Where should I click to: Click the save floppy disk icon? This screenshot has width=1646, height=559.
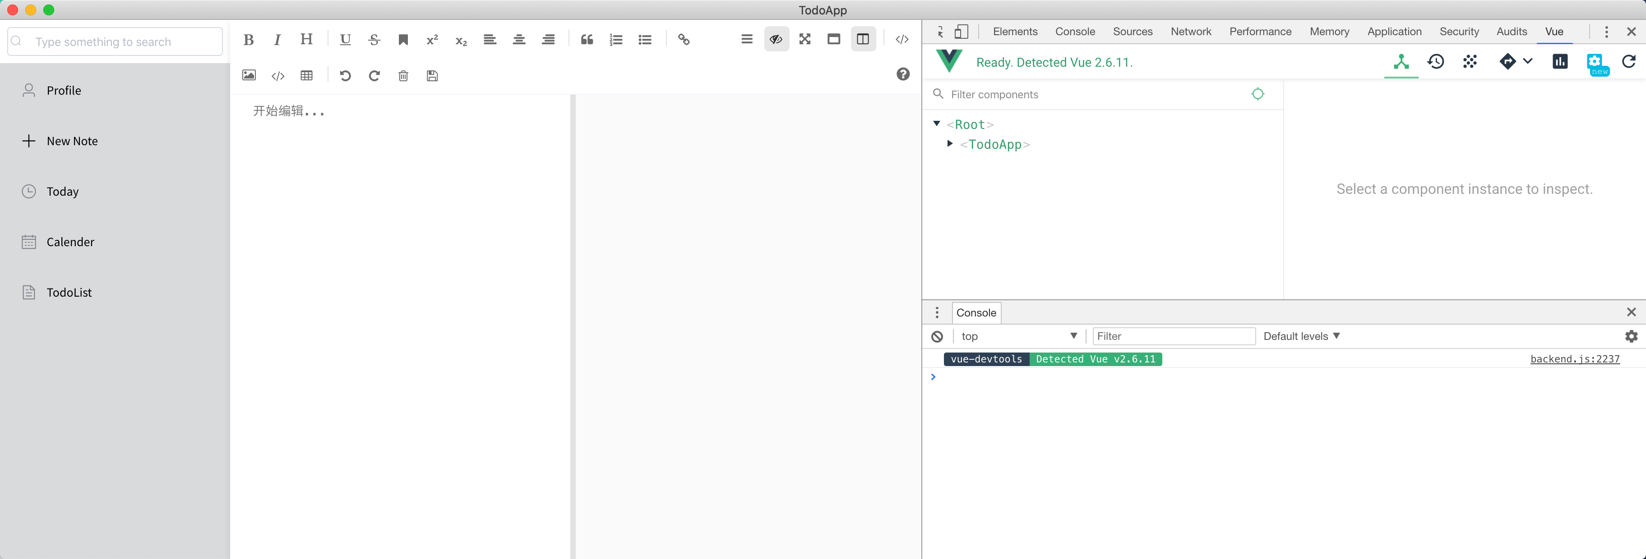coord(432,75)
